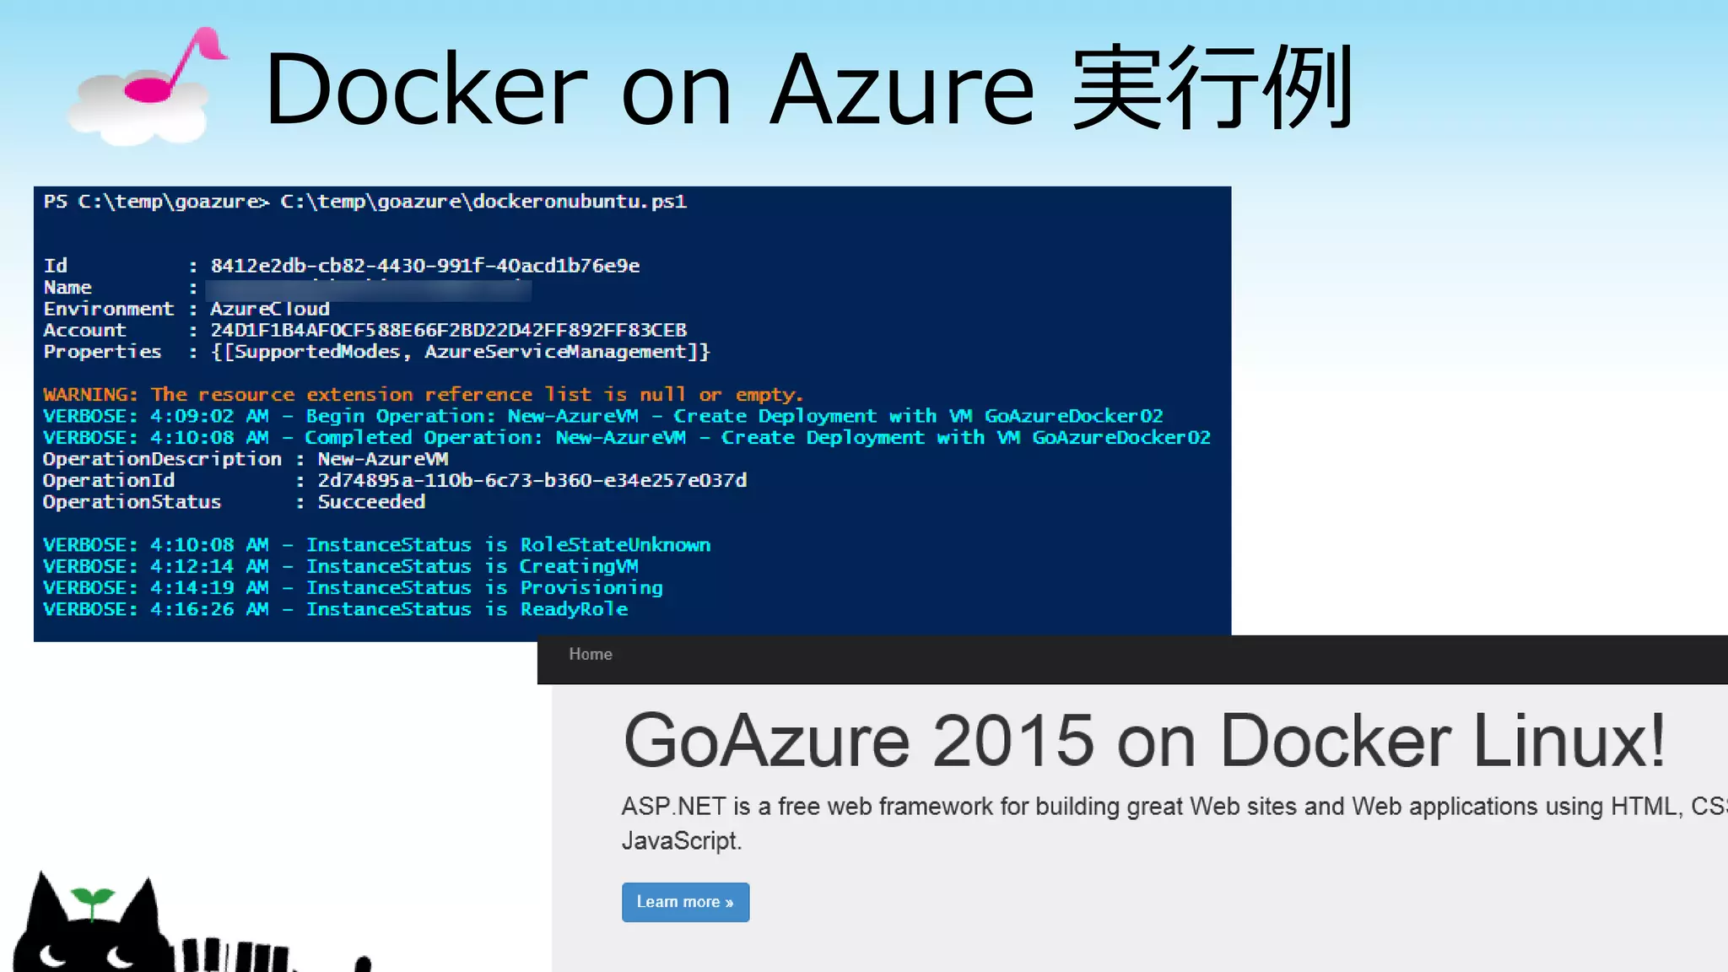Click the OperationId 2d74895a-110b-6c73-b360-e34e257e037d value
Viewport: 1728px width, 972px height.
tap(532, 480)
